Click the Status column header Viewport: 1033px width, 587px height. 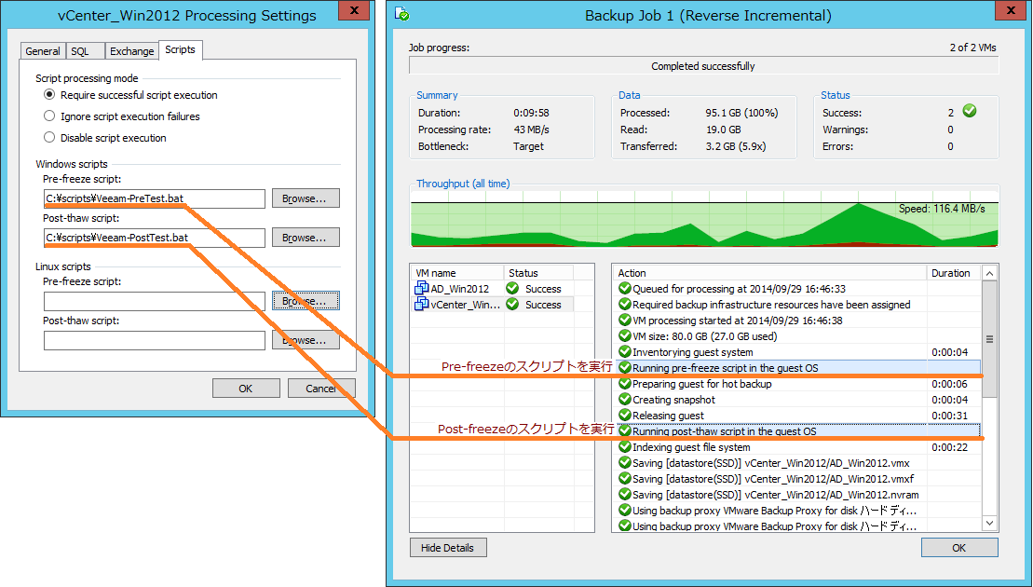[539, 273]
